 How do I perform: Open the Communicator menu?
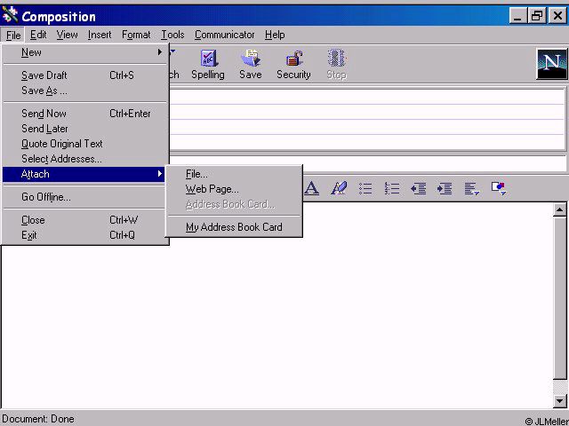click(x=224, y=35)
